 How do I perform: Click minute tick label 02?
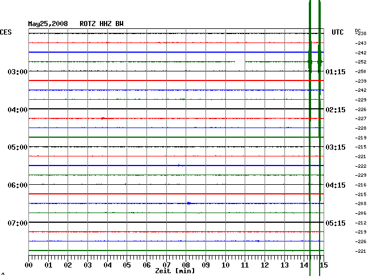pos(68,265)
